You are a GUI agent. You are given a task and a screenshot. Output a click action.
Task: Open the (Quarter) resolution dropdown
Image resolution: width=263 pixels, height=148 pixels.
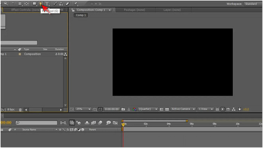coord(148,109)
